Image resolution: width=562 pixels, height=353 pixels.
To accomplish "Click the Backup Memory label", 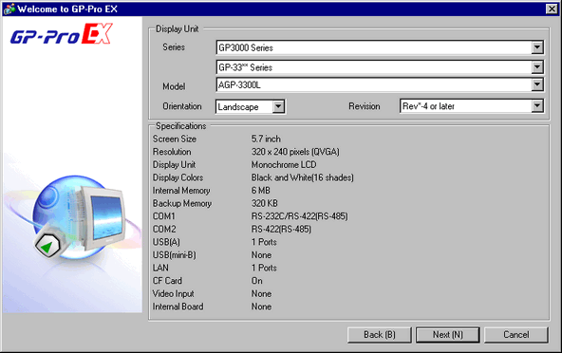I will coord(182,203).
